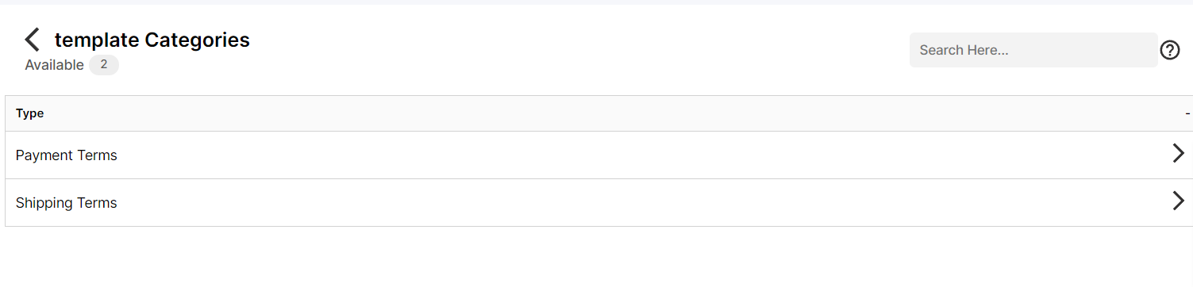The width and height of the screenshot is (1193, 287).
Task: Open the Shipping Terms category row
Action: [x=598, y=203]
